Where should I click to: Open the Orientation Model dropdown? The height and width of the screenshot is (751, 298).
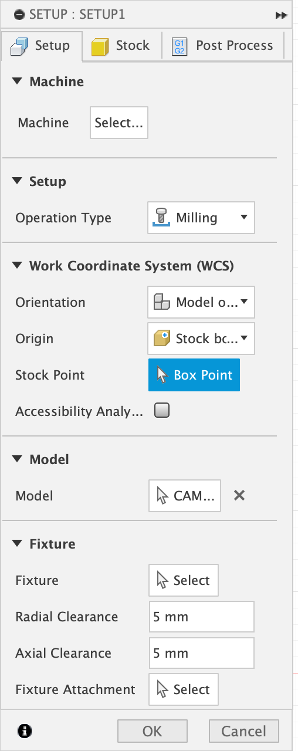(201, 303)
